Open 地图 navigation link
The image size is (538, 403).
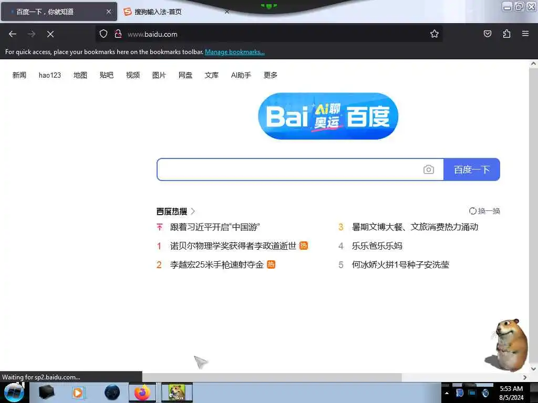80,75
